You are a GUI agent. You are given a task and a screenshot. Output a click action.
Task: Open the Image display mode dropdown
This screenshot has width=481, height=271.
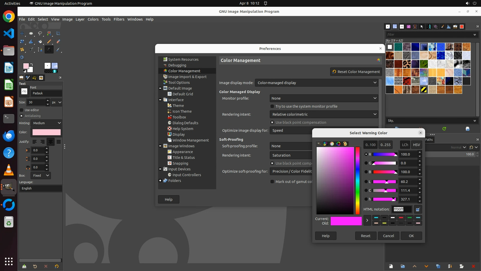tap(317, 83)
